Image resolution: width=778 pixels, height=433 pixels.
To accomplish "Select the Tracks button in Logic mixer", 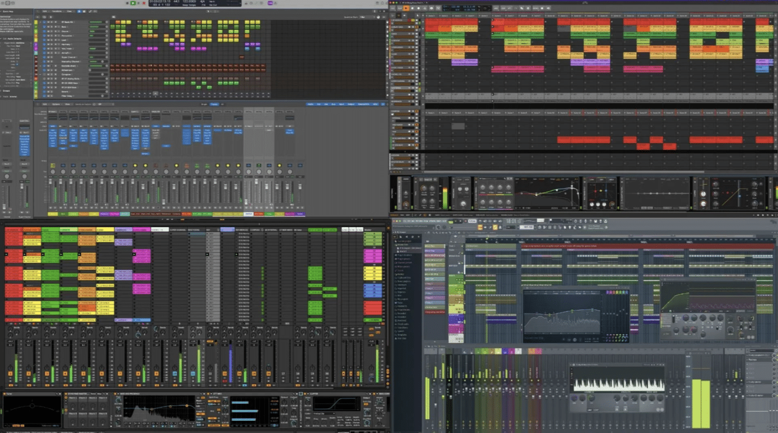I will [x=214, y=104].
